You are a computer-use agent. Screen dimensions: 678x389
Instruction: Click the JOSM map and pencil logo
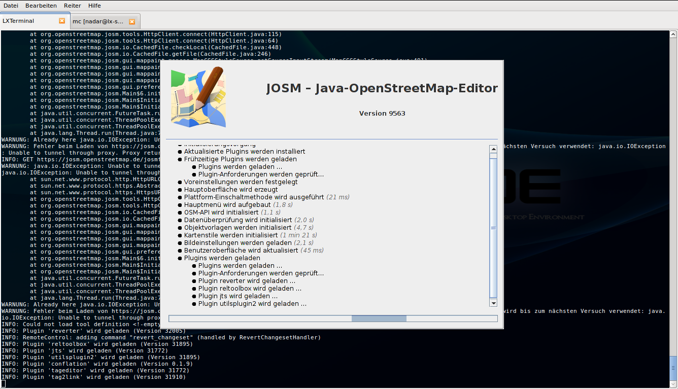[198, 97]
